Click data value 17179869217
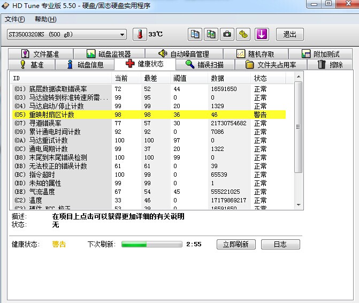Screen dimensions: 359x303 tap(228, 200)
